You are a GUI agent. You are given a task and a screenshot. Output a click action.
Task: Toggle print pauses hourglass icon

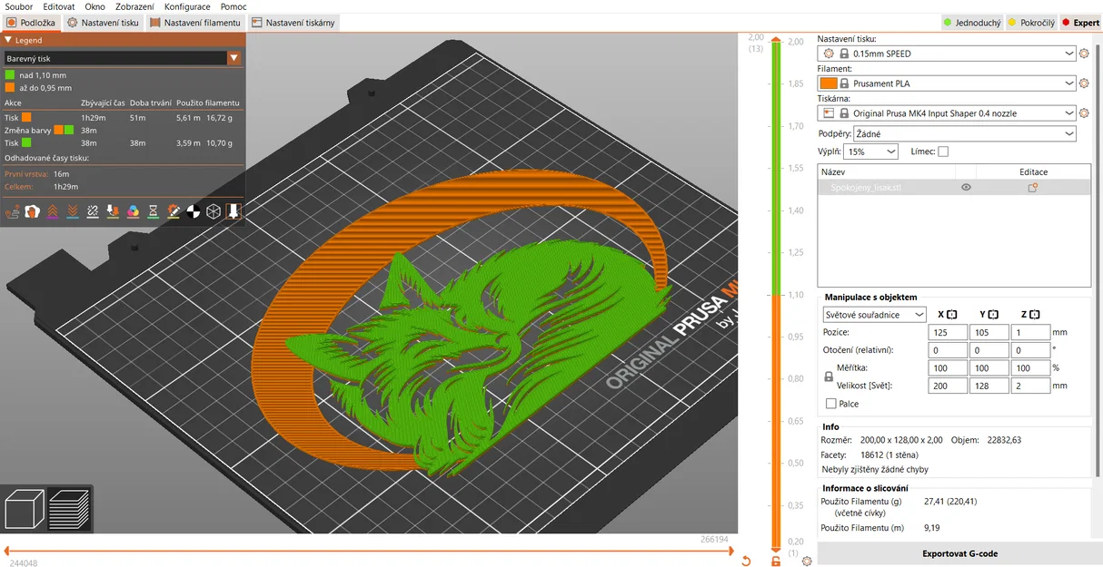tap(153, 211)
